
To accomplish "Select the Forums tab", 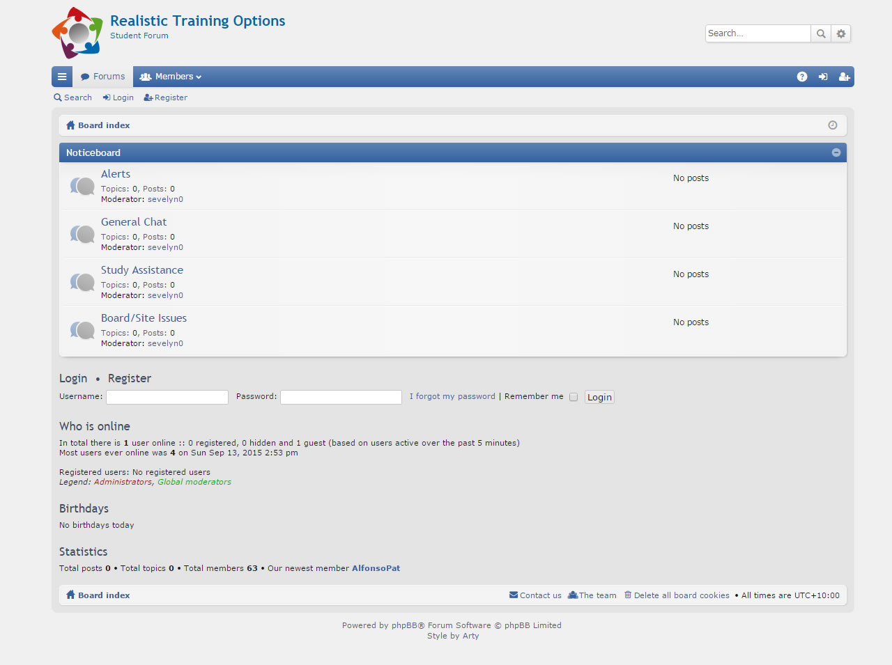I will coord(103,77).
